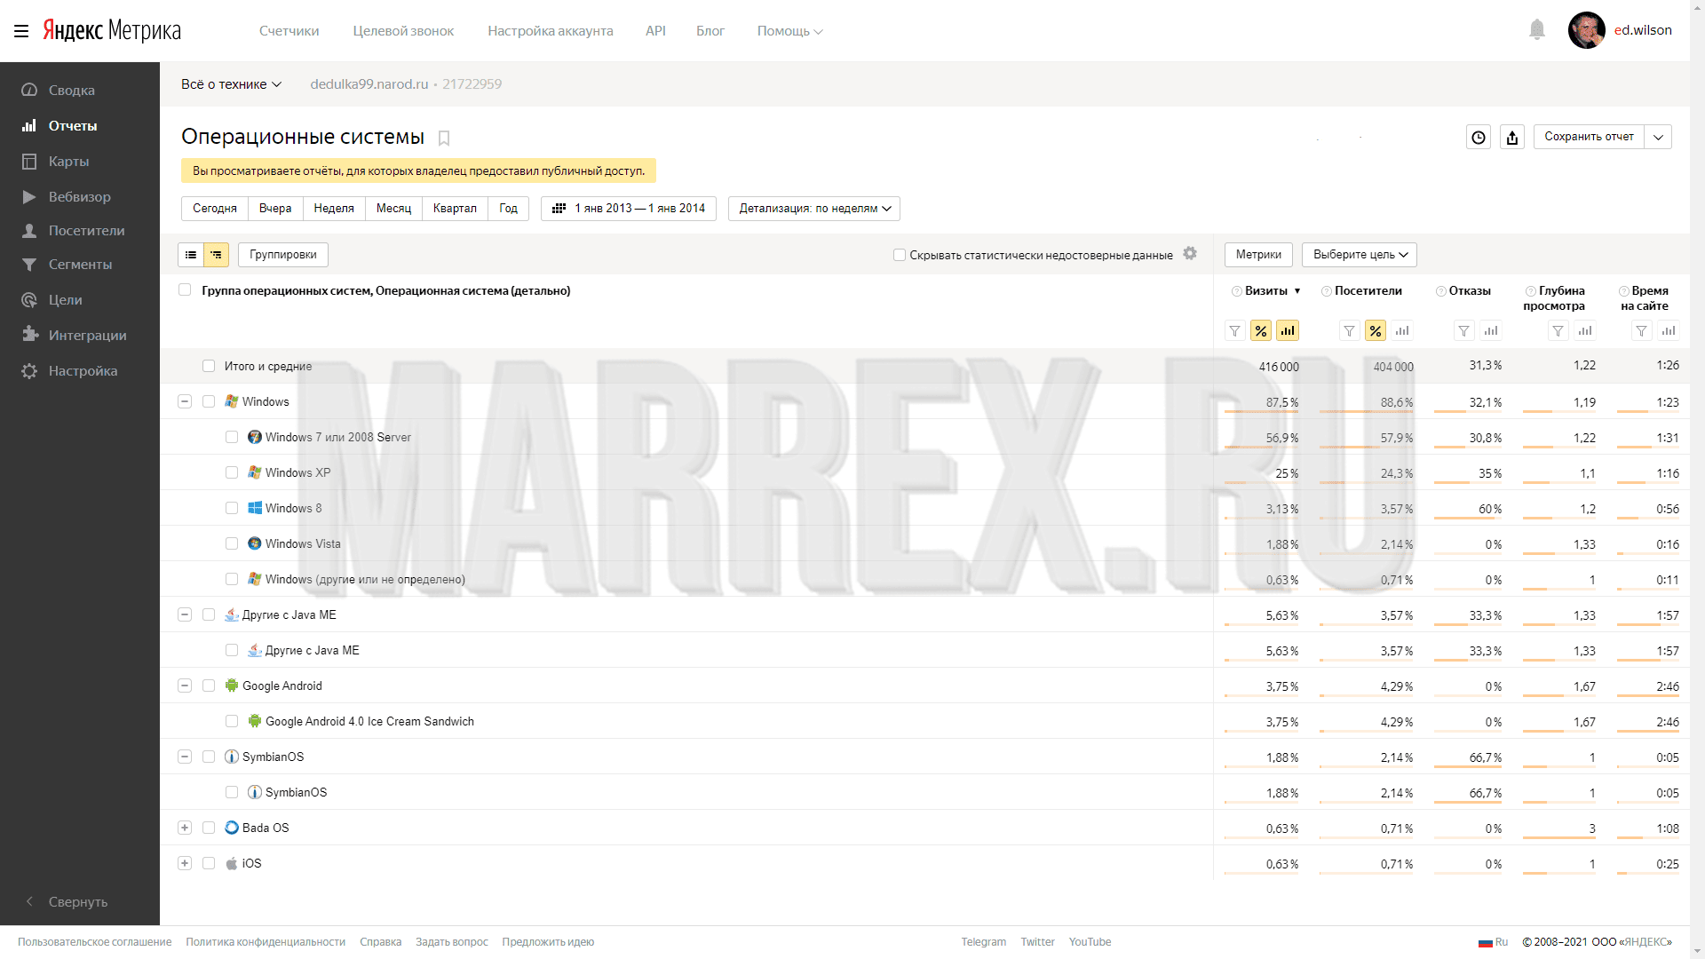The width and height of the screenshot is (1705, 959).
Task: Open the Выберите цель dropdown
Action: pos(1360,255)
